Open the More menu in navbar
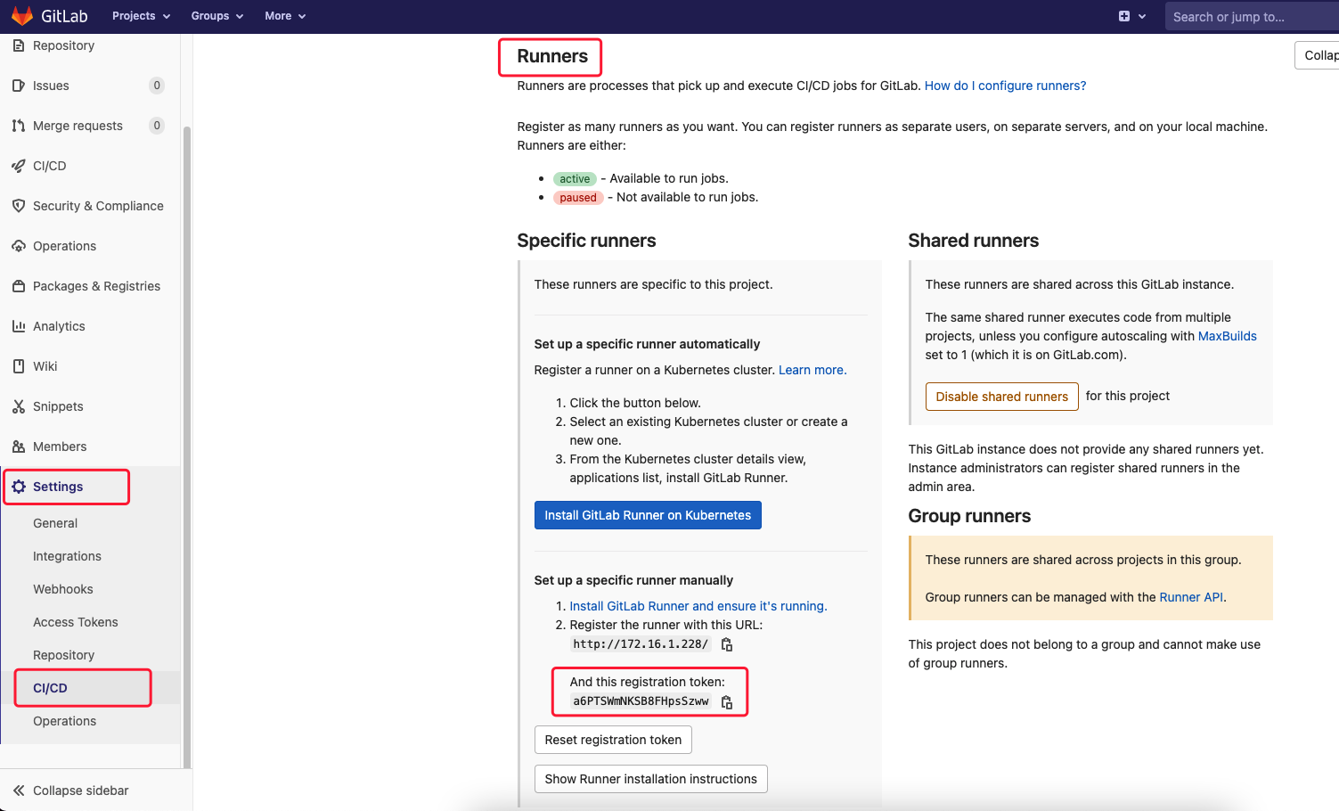Viewport: 1339px width, 811px height. 285,16
